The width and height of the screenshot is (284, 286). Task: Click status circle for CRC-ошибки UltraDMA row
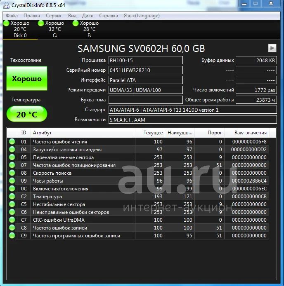coord(12,220)
